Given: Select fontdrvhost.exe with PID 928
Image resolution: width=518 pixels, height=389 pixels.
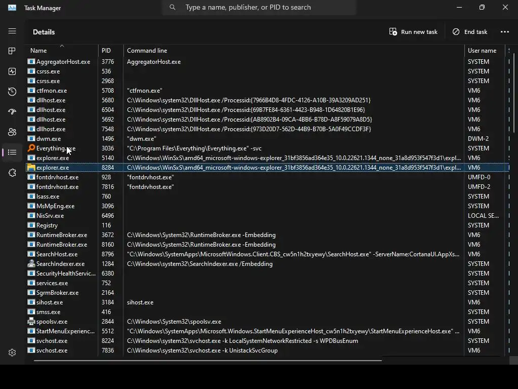Looking at the screenshot, I should [x=268, y=177].
